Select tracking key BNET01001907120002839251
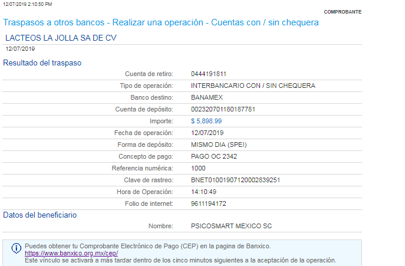The height and width of the screenshot is (266, 405). pos(235,180)
